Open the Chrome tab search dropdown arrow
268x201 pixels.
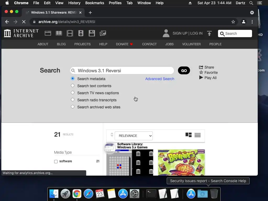[x=252, y=13]
